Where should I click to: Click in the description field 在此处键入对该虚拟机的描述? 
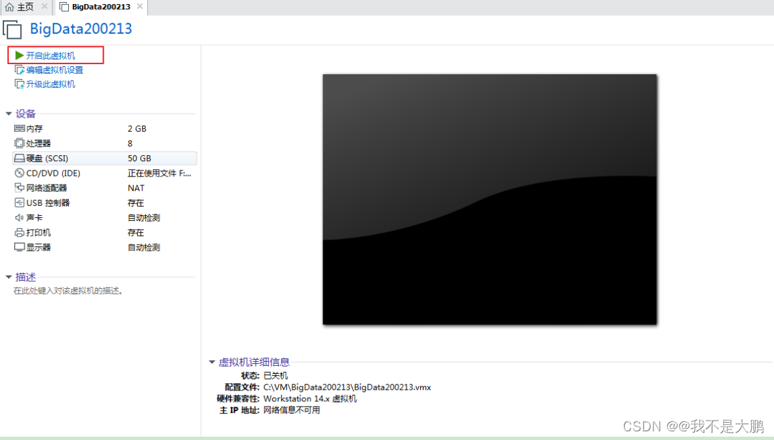pyautogui.click(x=68, y=291)
